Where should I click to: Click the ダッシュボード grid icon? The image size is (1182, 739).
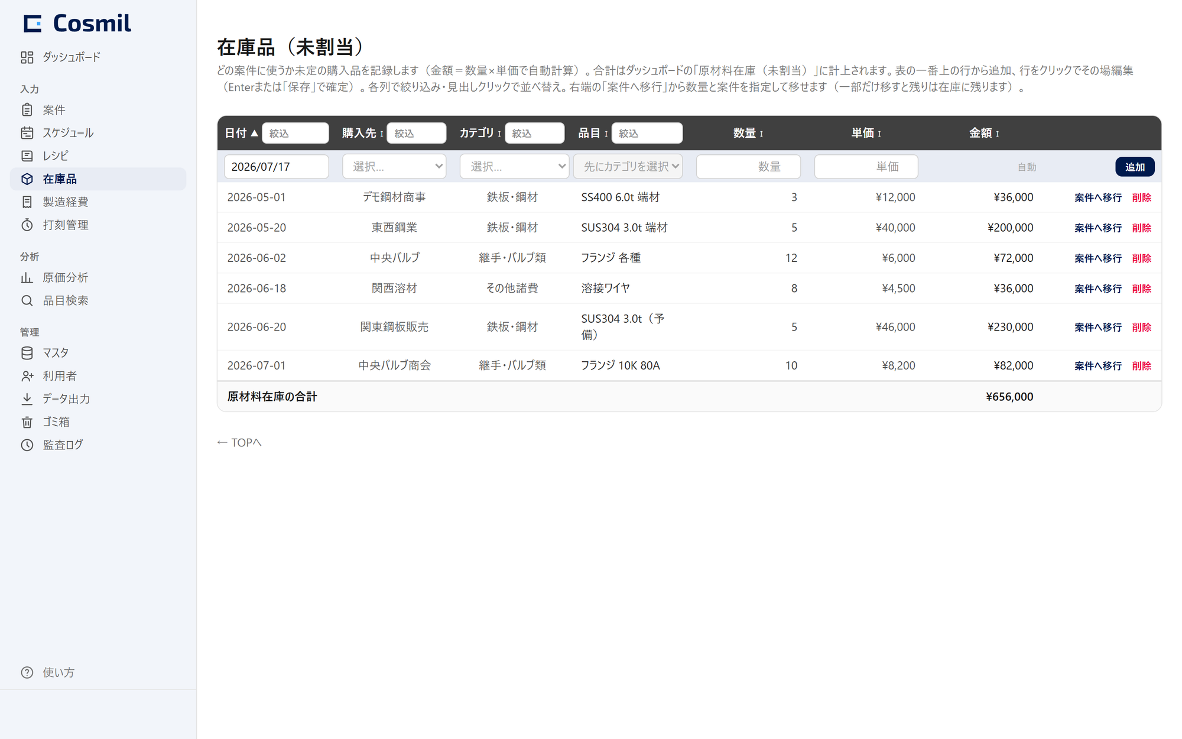click(x=27, y=57)
